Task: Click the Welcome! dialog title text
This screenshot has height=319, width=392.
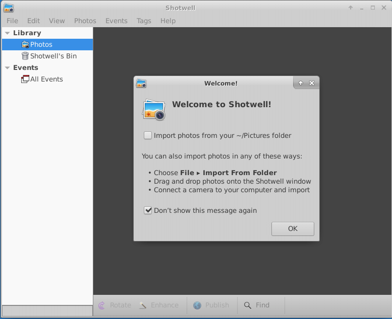Action: tap(221, 84)
